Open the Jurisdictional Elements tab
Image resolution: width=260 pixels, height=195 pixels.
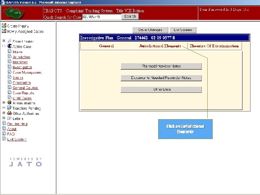pos(160,46)
